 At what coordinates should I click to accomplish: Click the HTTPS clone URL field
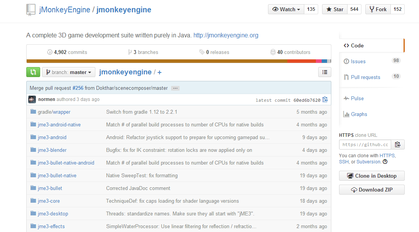point(365,145)
